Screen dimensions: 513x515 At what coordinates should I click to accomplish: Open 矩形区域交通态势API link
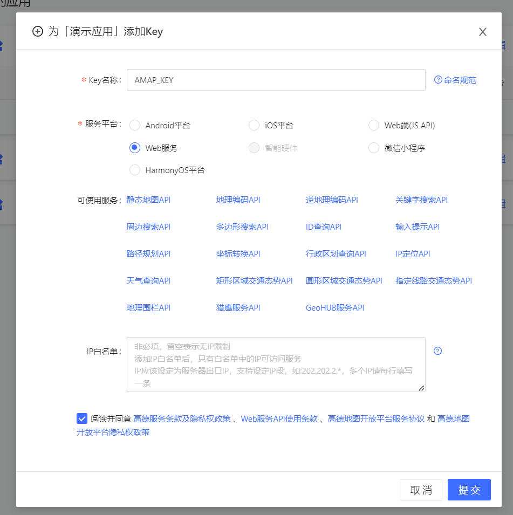point(255,280)
